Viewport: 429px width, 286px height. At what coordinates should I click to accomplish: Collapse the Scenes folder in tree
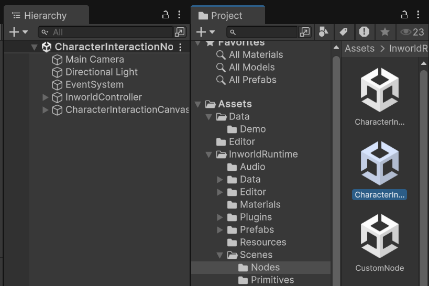tap(219, 255)
